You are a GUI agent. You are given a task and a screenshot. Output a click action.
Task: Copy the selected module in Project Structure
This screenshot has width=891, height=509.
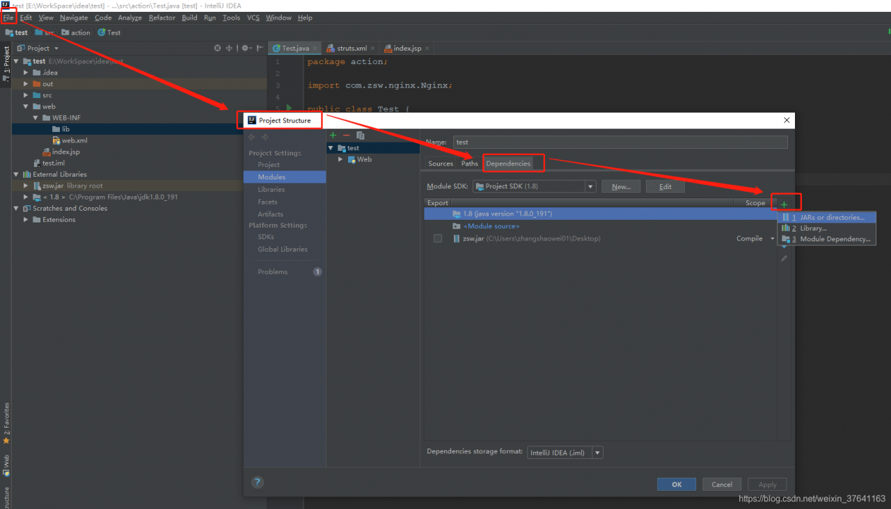(x=361, y=135)
